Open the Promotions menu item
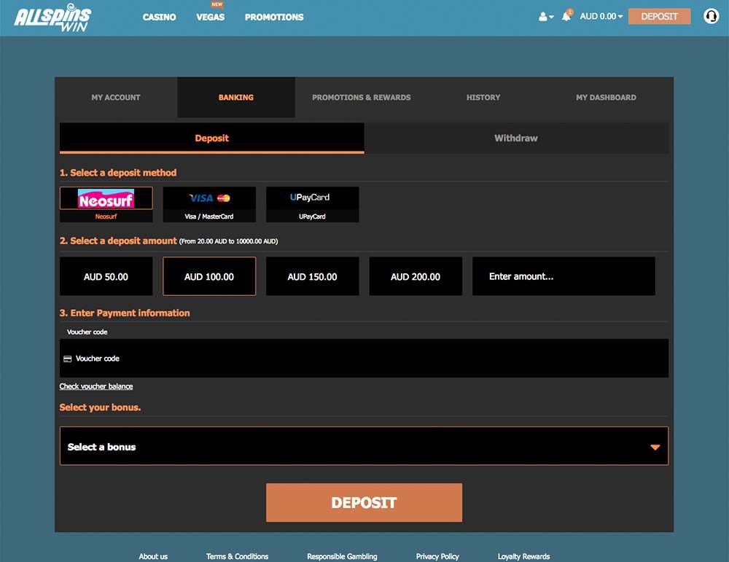Screen dimensions: 729x562 (274, 17)
